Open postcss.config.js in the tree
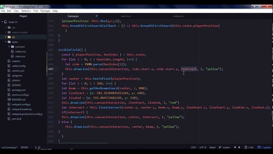Viewport: 273px width, 154px height. (x=20, y=95)
